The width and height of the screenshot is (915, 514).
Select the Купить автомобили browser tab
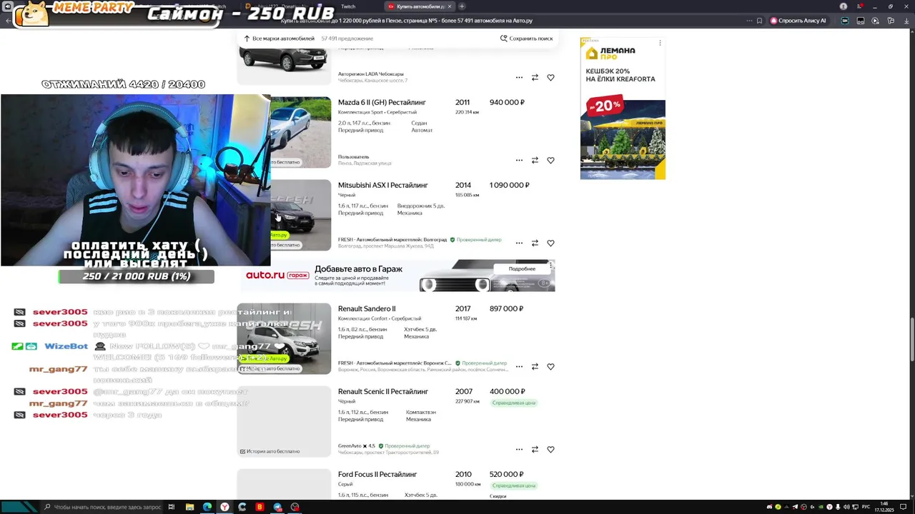pyautogui.click(x=418, y=6)
